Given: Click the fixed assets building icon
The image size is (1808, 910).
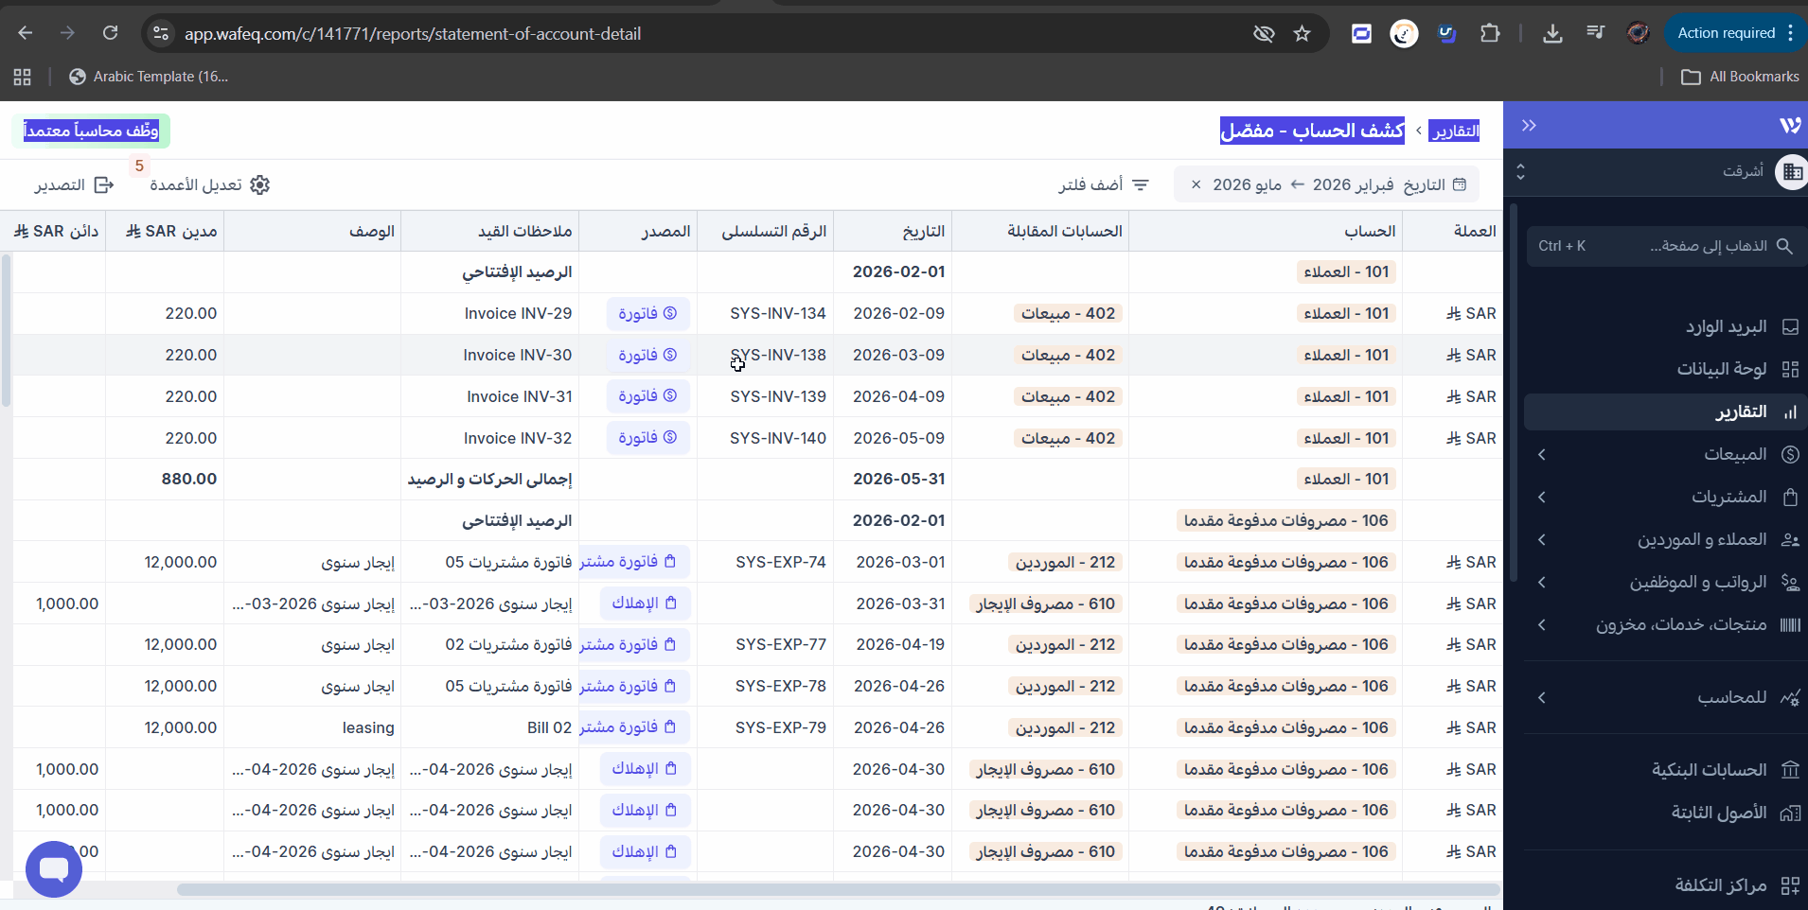Looking at the screenshot, I should pyautogui.click(x=1790, y=813).
